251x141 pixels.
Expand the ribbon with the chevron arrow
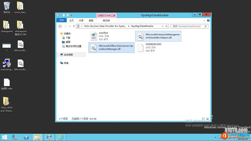[x=204, y=20]
